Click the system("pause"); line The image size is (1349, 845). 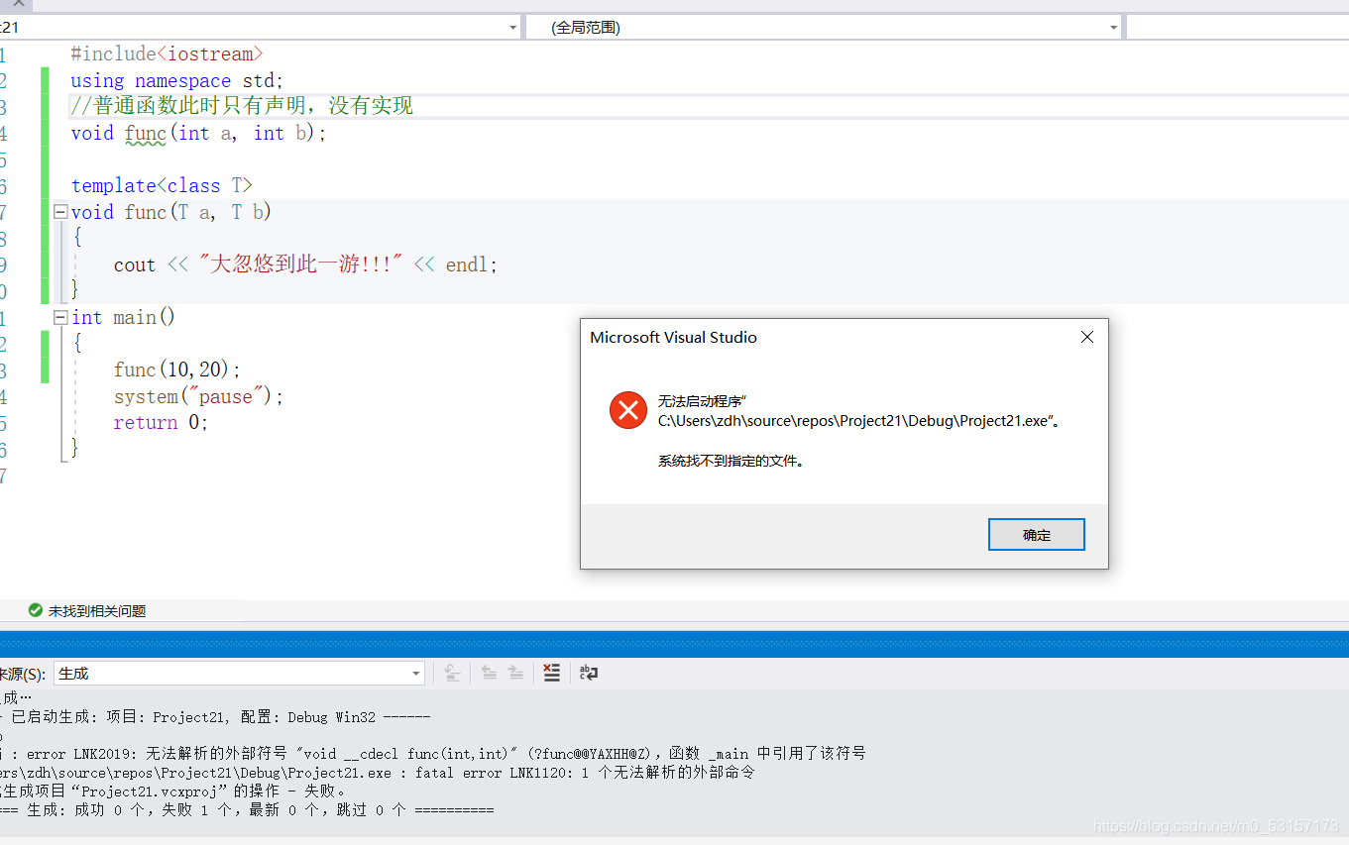(x=198, y=396)
